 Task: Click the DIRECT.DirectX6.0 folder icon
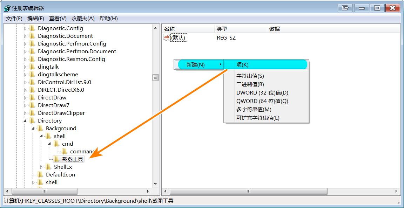(x=32, y=90)
